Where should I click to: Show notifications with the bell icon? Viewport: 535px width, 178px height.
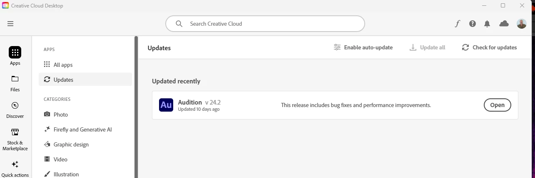pos(487,24)
